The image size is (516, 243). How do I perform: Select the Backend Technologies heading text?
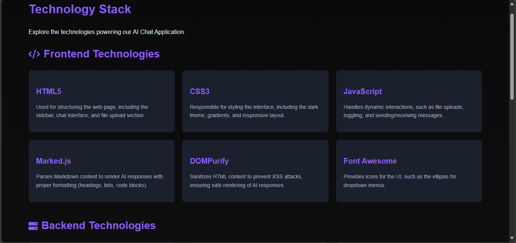pyautogui.click(x=98, y=226)
